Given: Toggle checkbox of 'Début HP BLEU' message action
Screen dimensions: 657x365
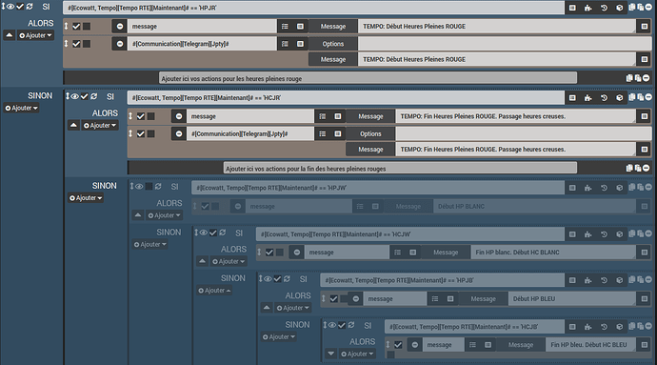Looking at the screenshot, I should click(x=333, y=298).
